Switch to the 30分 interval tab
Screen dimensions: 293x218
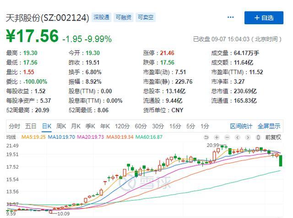coord(158,126)
